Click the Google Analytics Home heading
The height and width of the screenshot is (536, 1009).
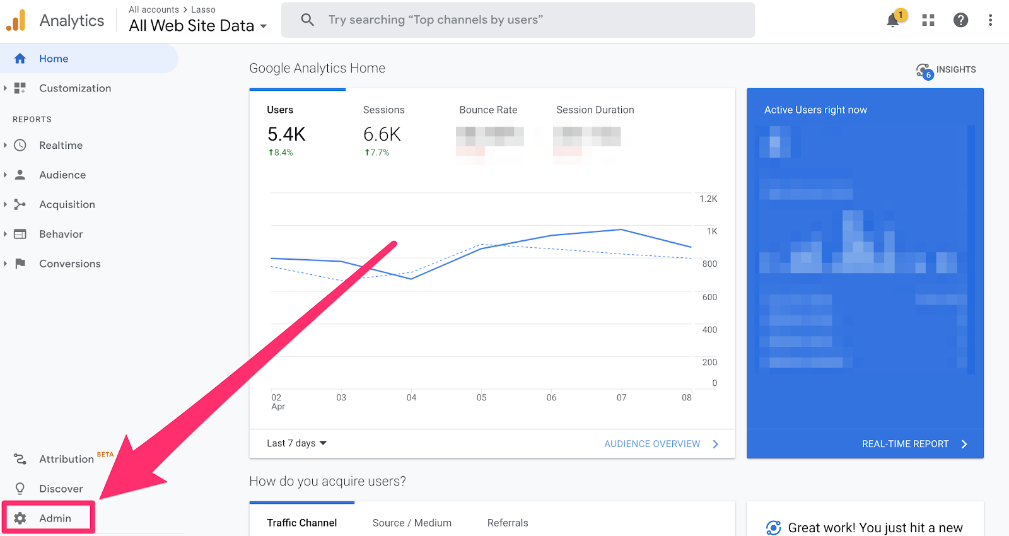[317, 68]
